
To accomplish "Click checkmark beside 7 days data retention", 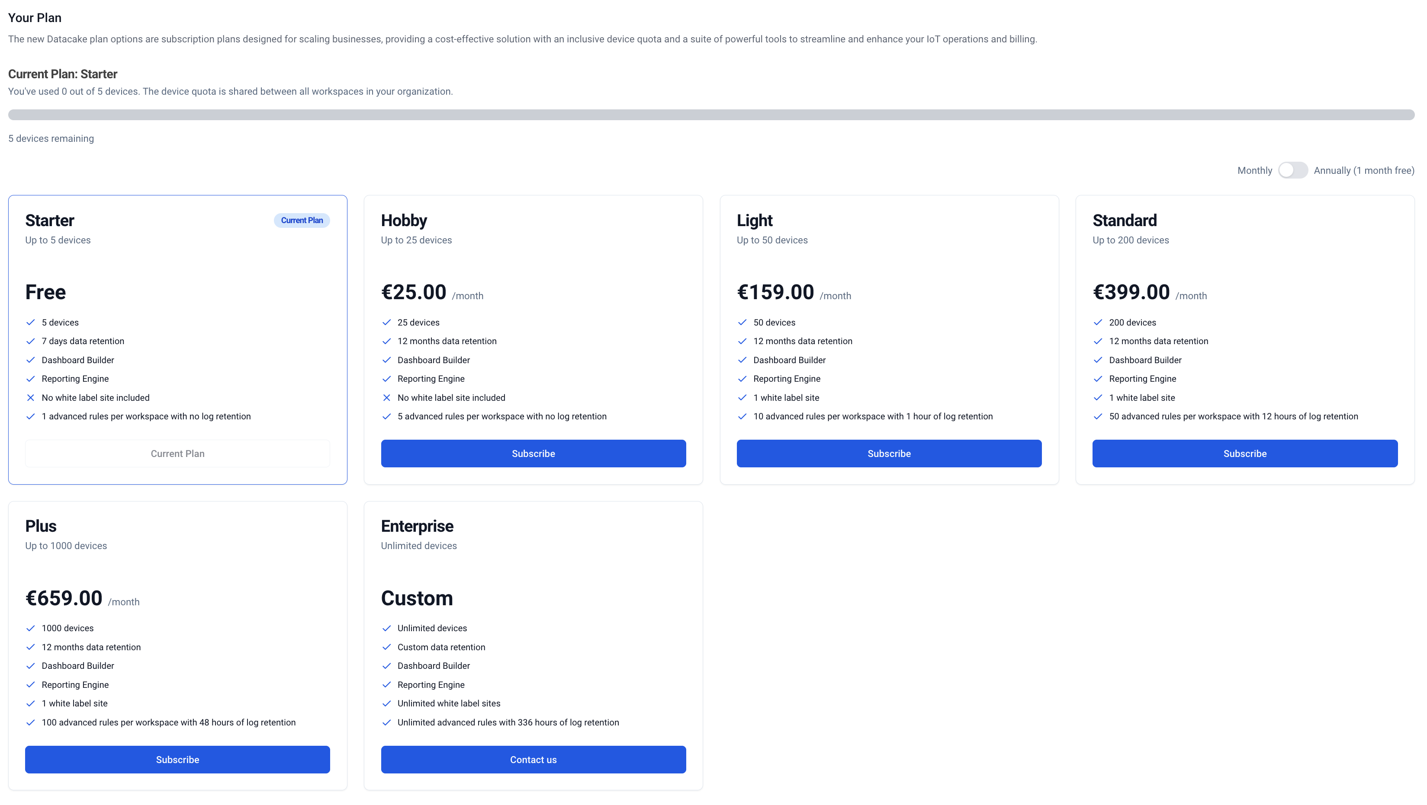I will [x=30, y=341].
